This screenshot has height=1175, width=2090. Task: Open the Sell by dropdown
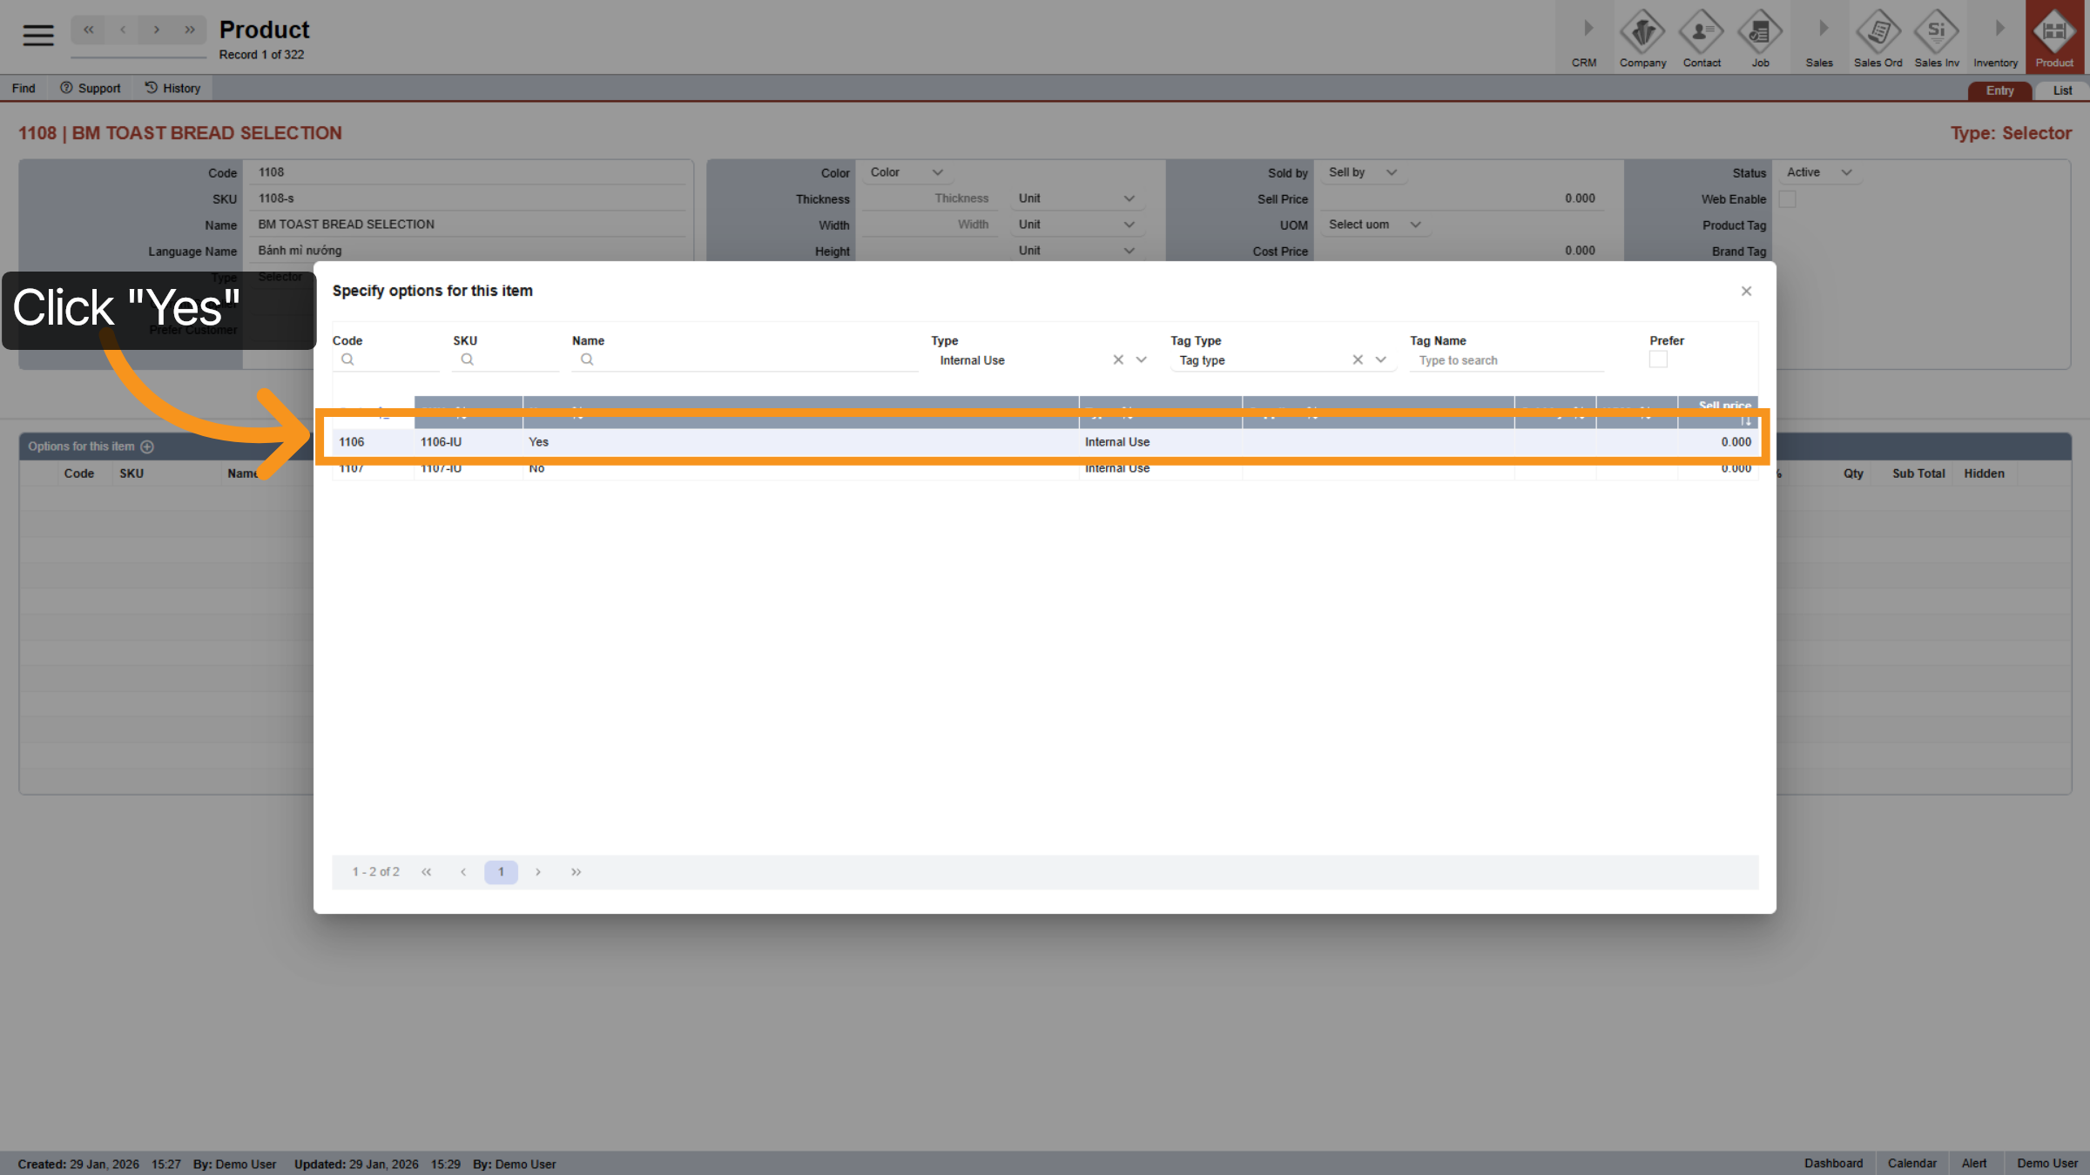point(1363,172)
